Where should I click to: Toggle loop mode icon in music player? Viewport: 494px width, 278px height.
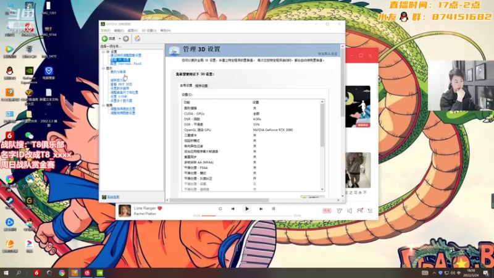click(x=220, y=209)
